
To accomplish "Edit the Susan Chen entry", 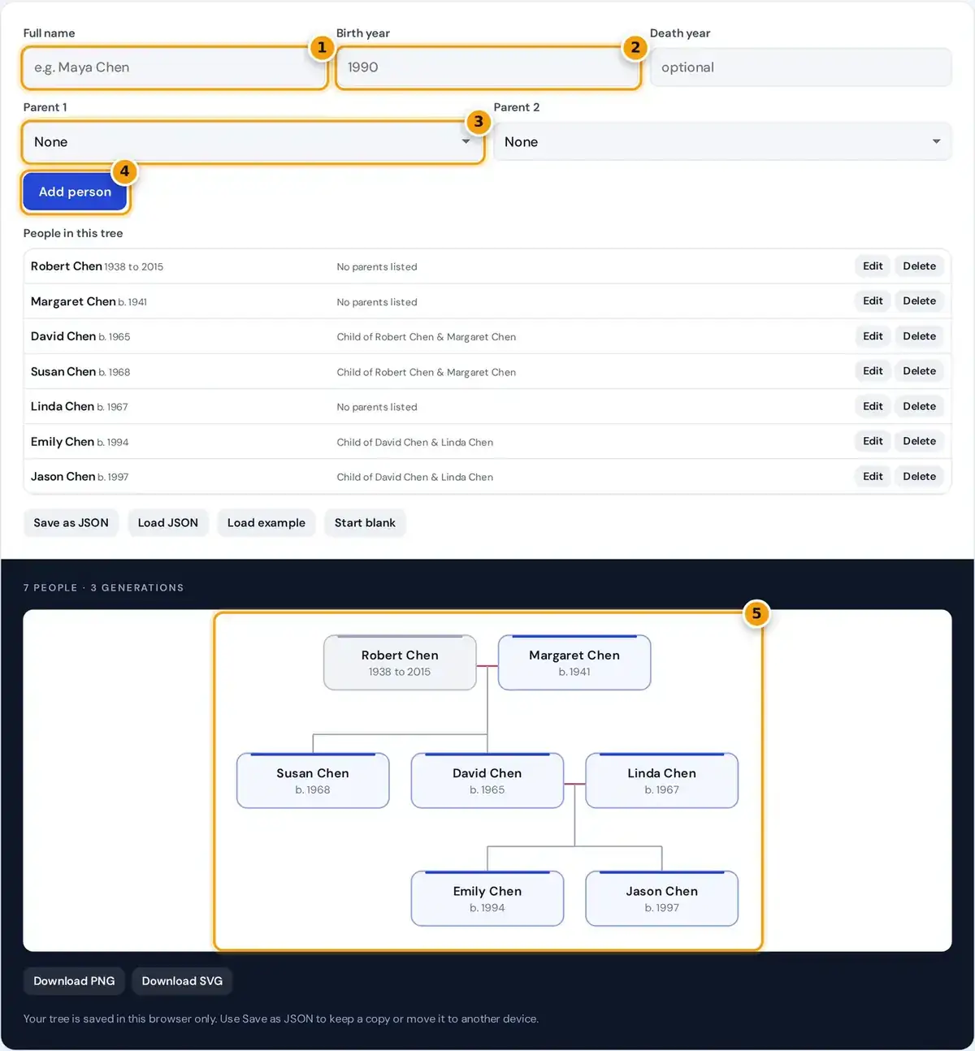I will point(873,371).
